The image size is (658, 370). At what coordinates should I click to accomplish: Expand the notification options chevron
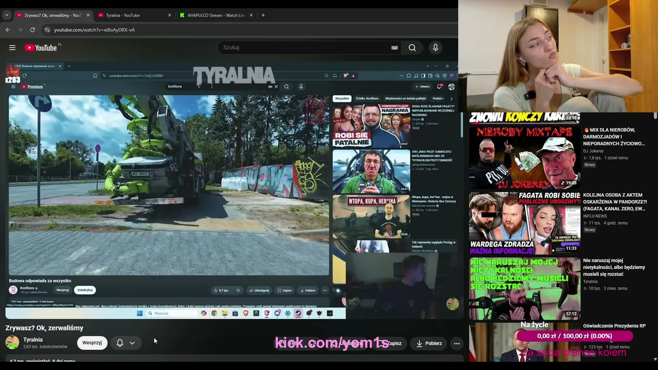132,343
